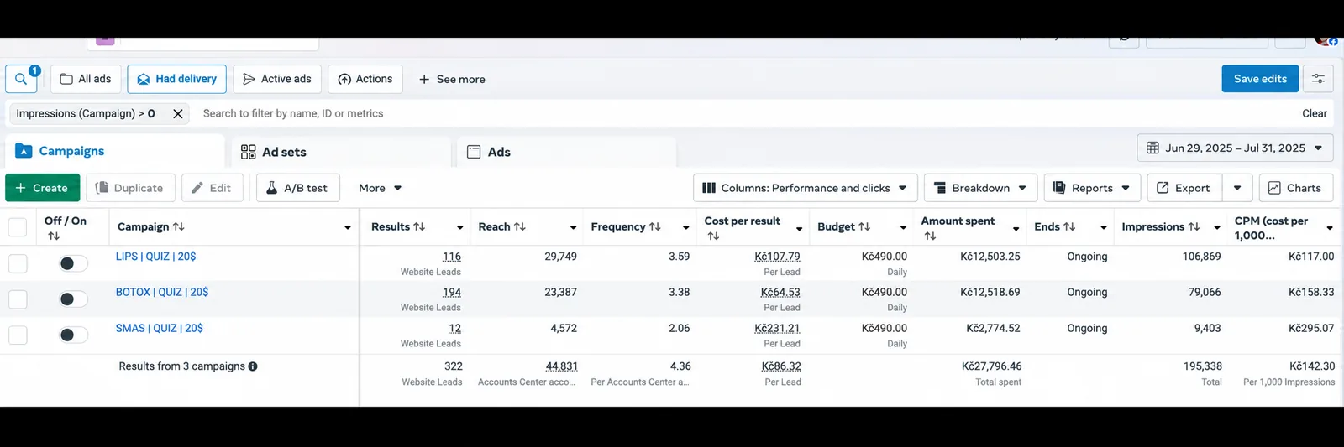Image resolution: width=1344 pixels, height=447 pixels.
Task: Click the 116 Website Leads result
Action: [x=452, y=257]
